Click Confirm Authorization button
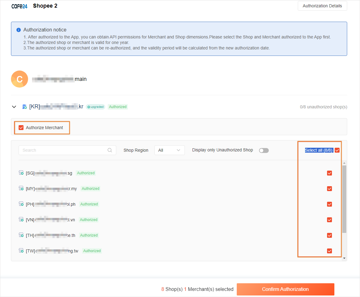 pyautogui.click(x=285, y=289)
